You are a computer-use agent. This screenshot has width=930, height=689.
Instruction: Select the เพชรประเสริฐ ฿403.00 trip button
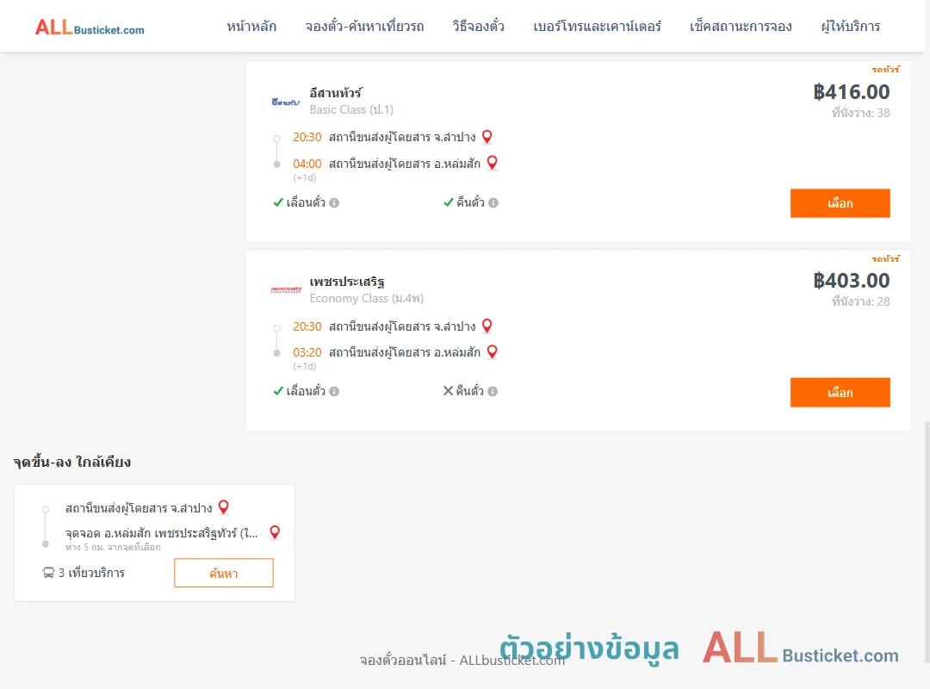(x=840, y=392)
